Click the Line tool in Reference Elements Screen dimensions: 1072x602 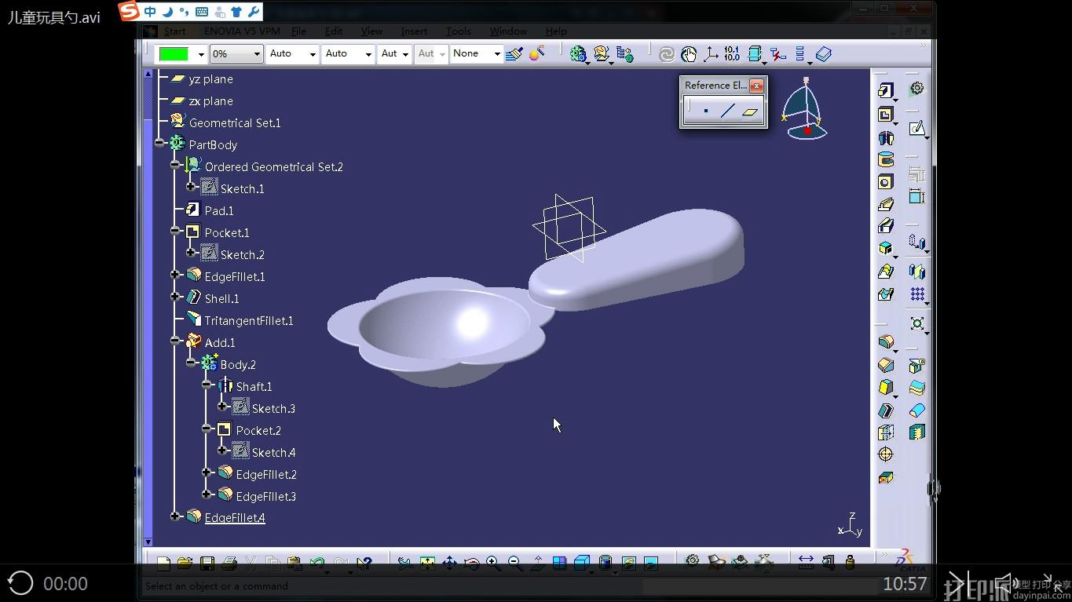point(727,111)
